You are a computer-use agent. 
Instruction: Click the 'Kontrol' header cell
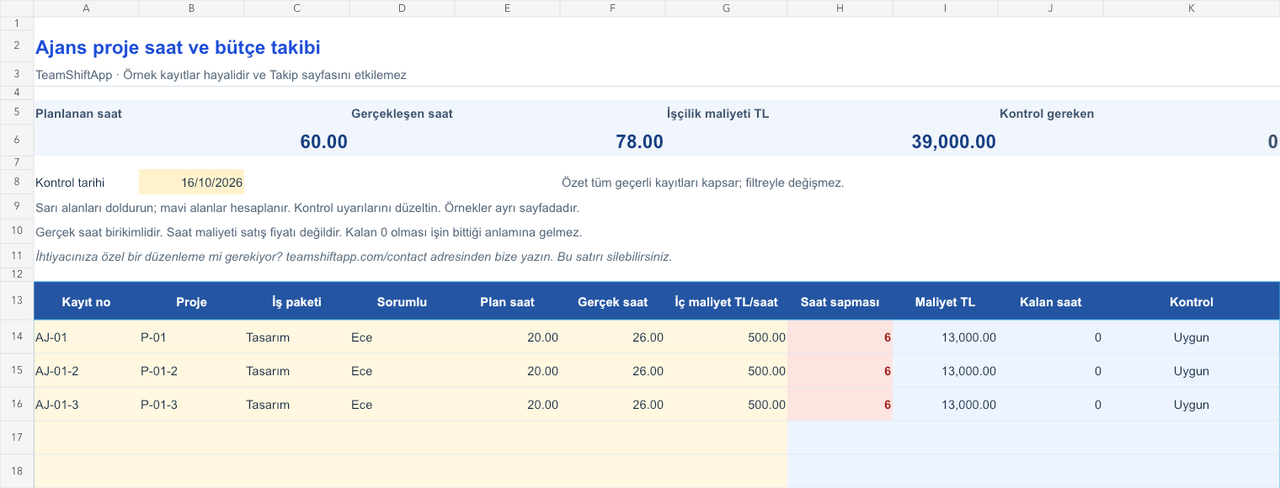1192,302
